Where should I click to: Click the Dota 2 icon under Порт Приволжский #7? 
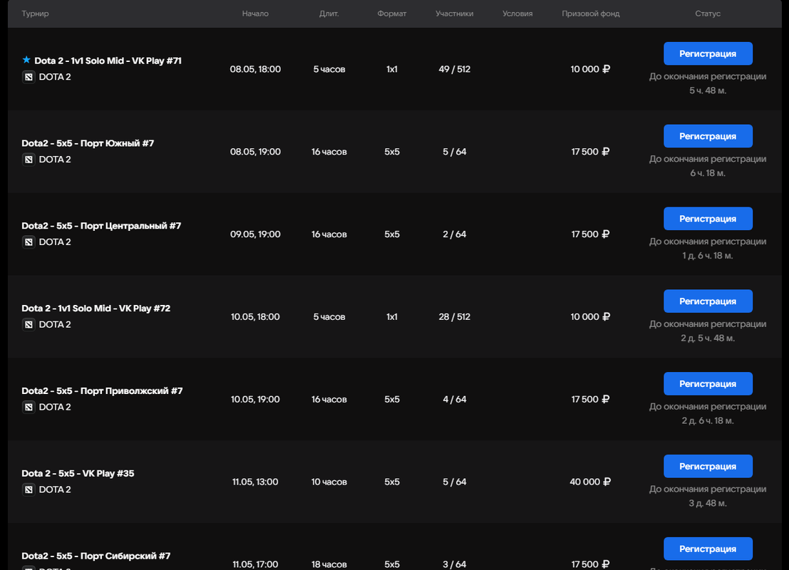pos(29,407)
